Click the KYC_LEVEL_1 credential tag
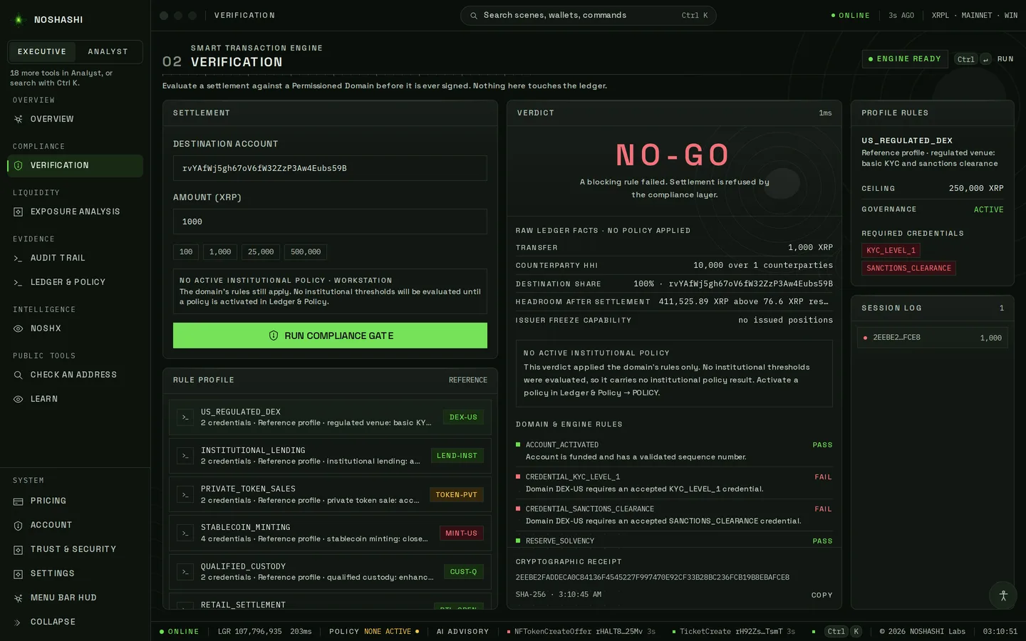 tap(891, 251)
